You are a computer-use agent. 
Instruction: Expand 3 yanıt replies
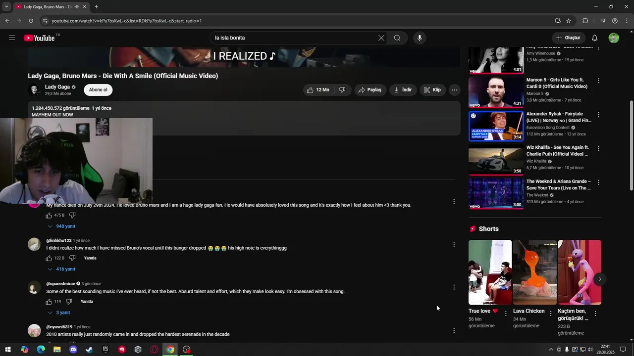58,313
